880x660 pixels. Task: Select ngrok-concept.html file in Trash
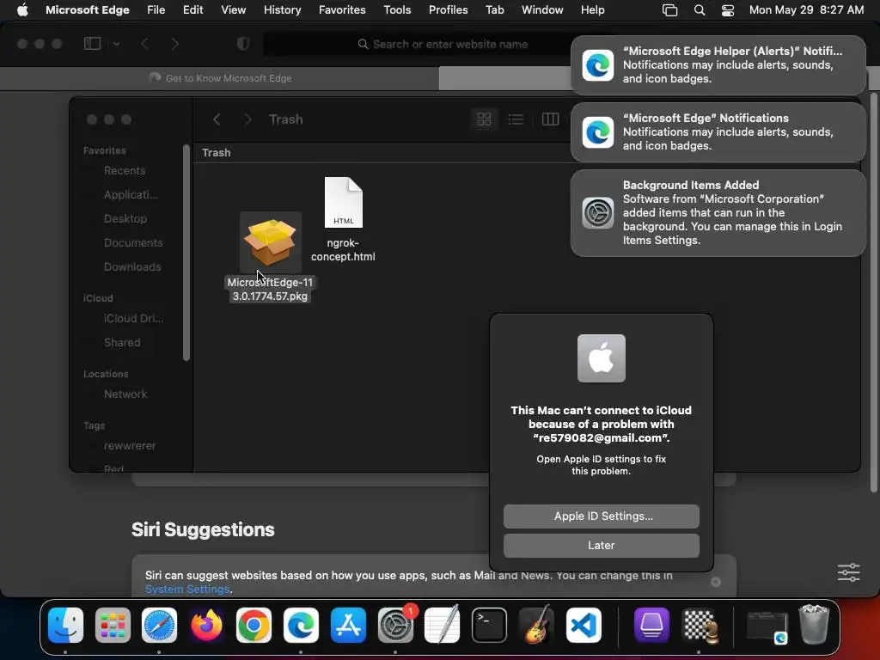(x=344, y=219)
